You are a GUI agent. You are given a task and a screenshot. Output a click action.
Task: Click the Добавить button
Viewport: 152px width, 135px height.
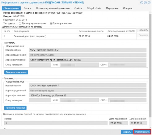point(143,30)
